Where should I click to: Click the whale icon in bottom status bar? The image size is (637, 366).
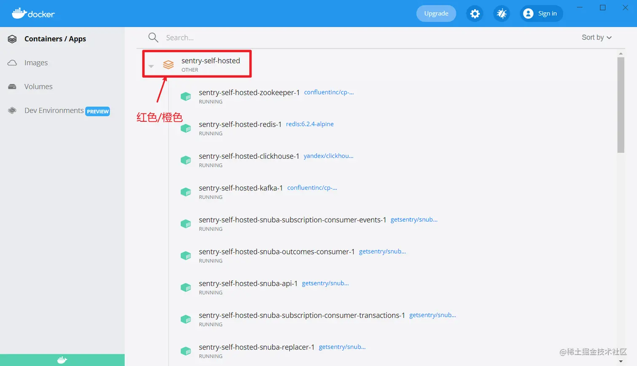pyautogui.click(x=62, y=360)
